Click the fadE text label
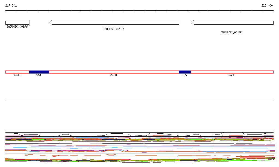The height and width of the screenshot is (167, 279). 232,75
